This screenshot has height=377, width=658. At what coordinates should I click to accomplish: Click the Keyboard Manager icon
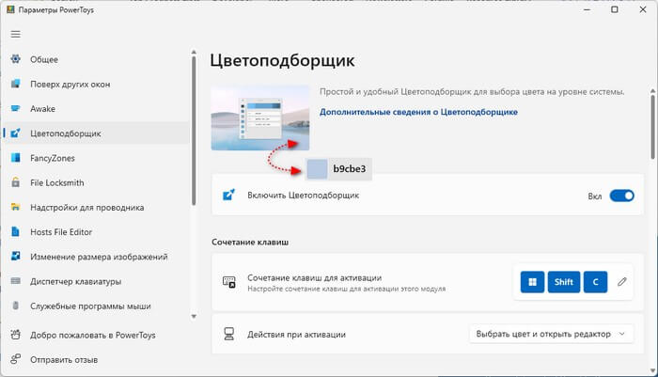16,281
